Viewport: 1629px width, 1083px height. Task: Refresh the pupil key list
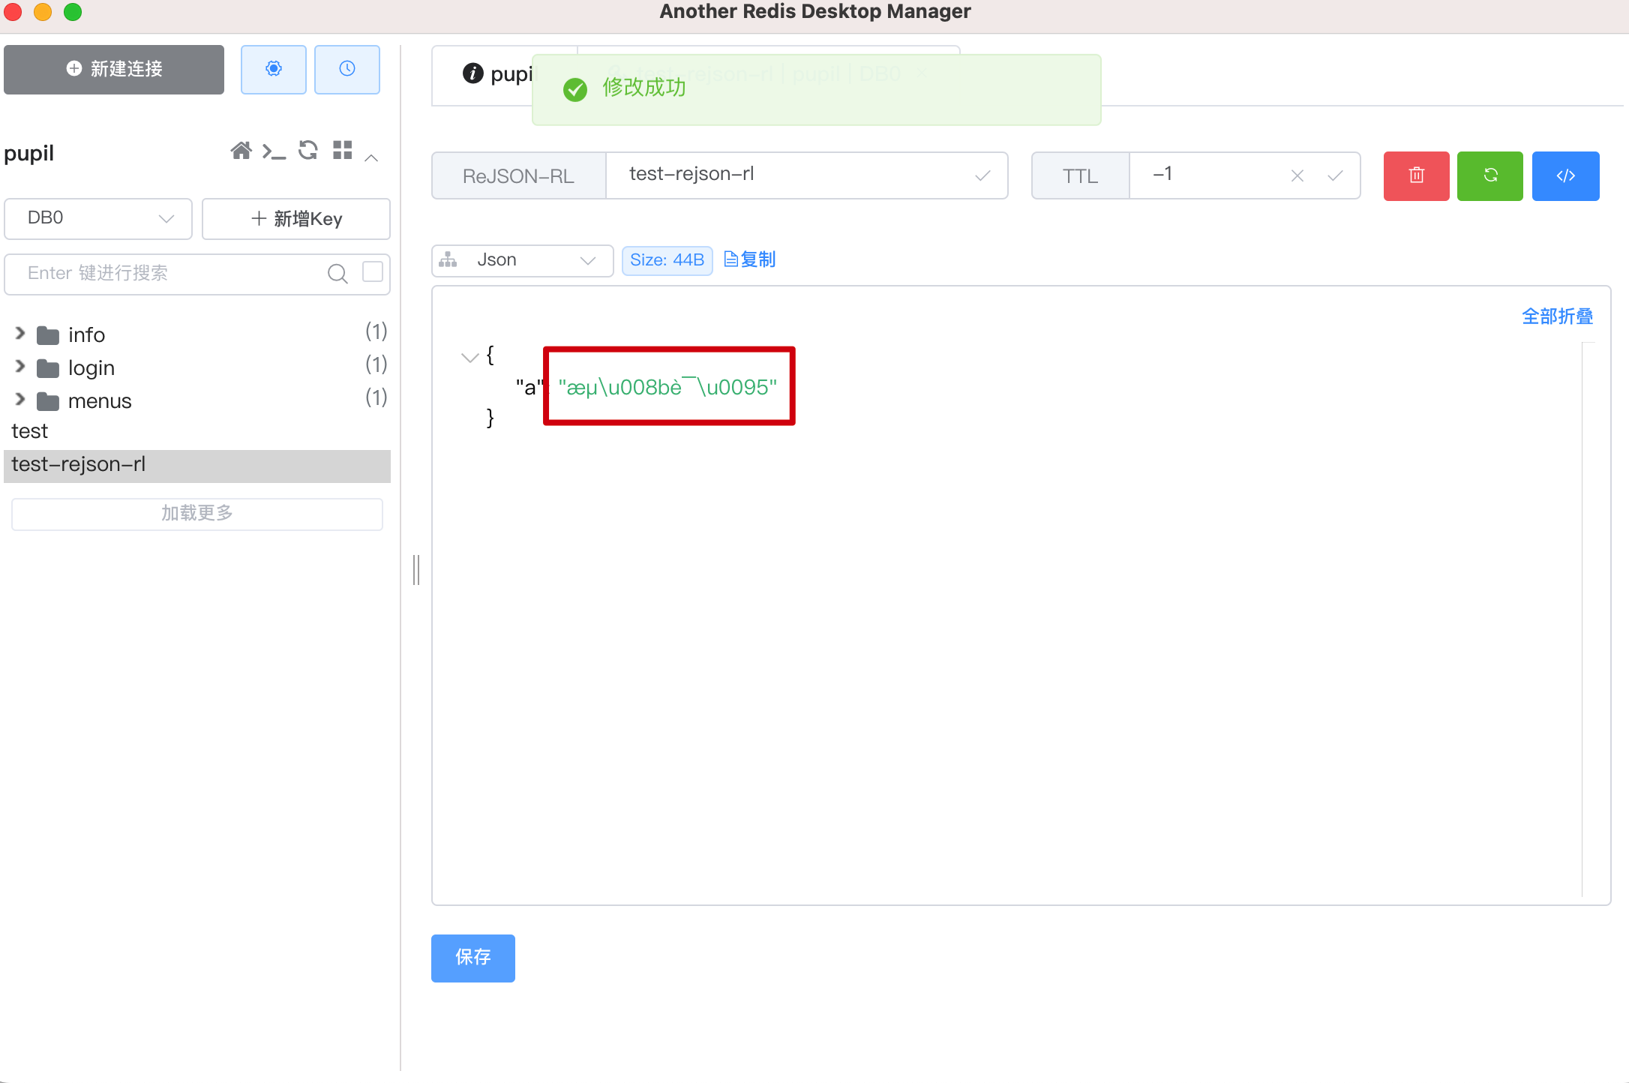307,151
